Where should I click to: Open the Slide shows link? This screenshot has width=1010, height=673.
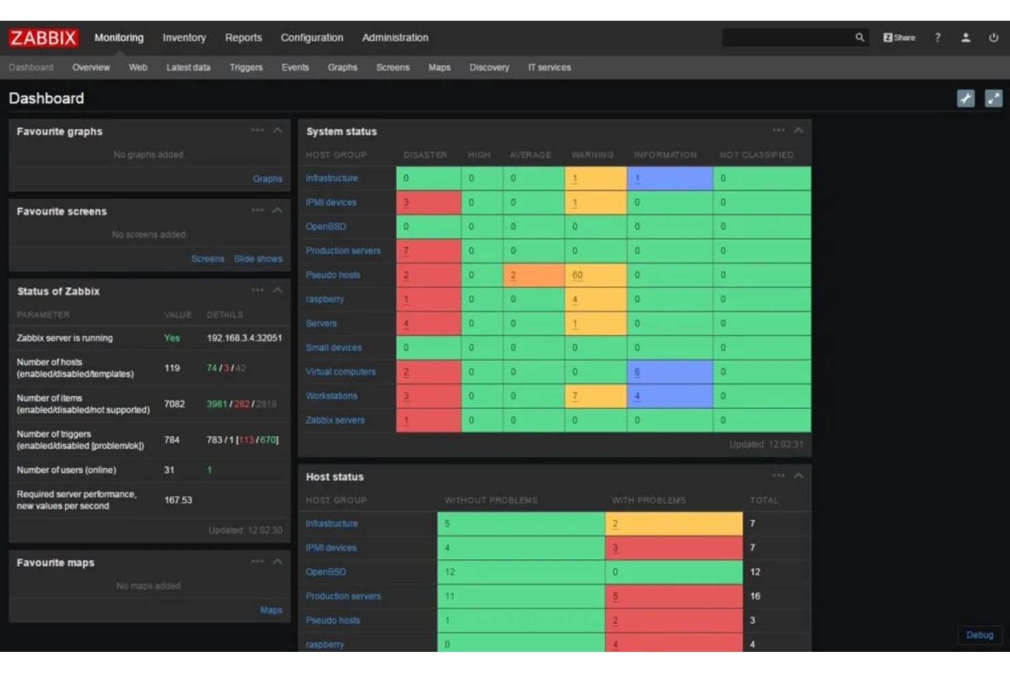pos(258,258)
